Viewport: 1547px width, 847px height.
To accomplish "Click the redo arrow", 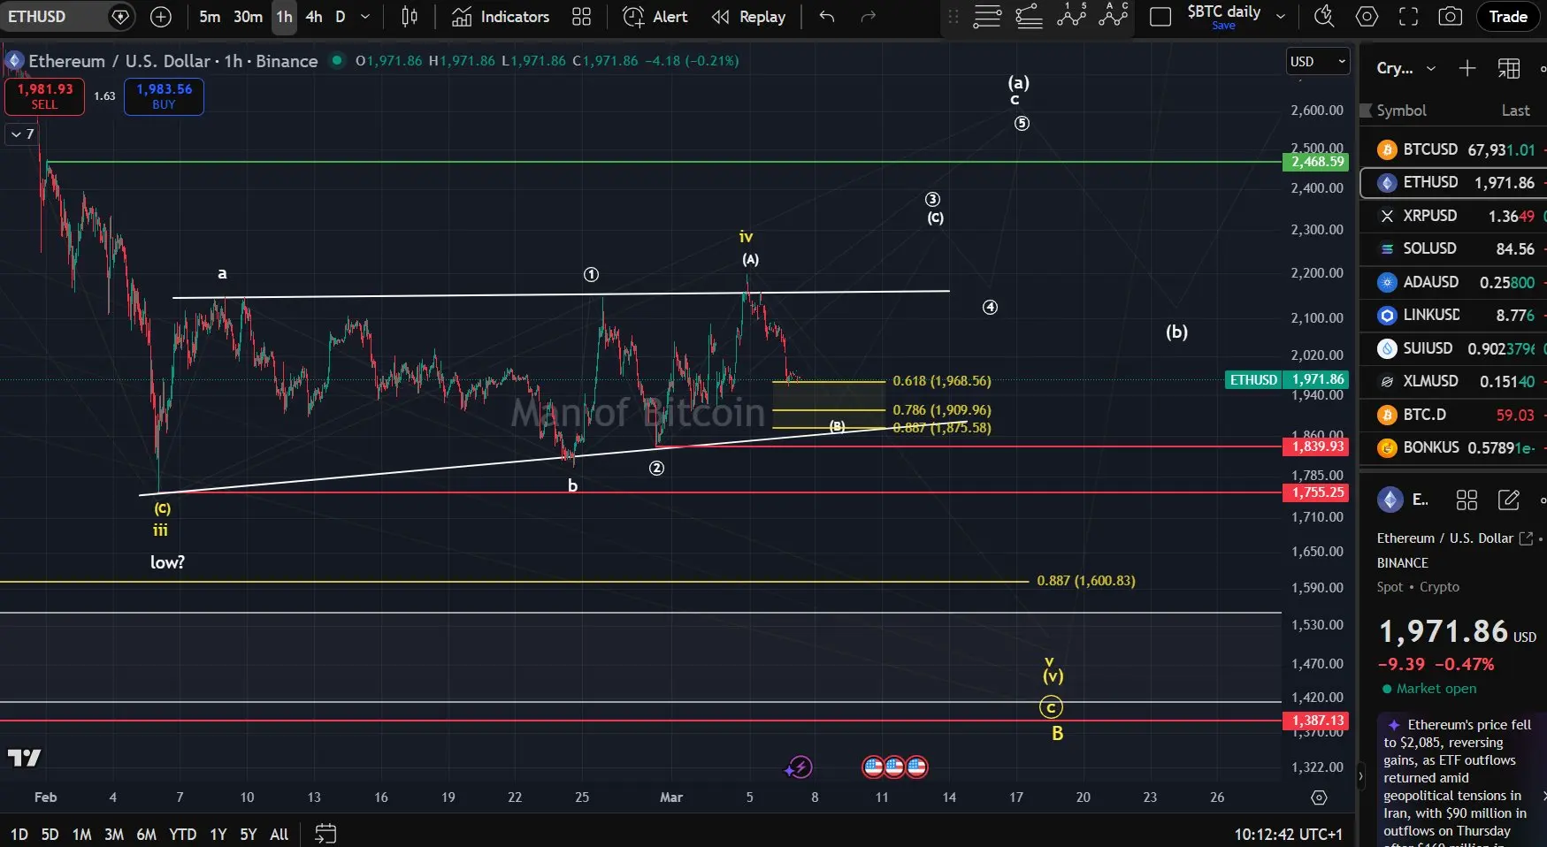I will (868, 17).
